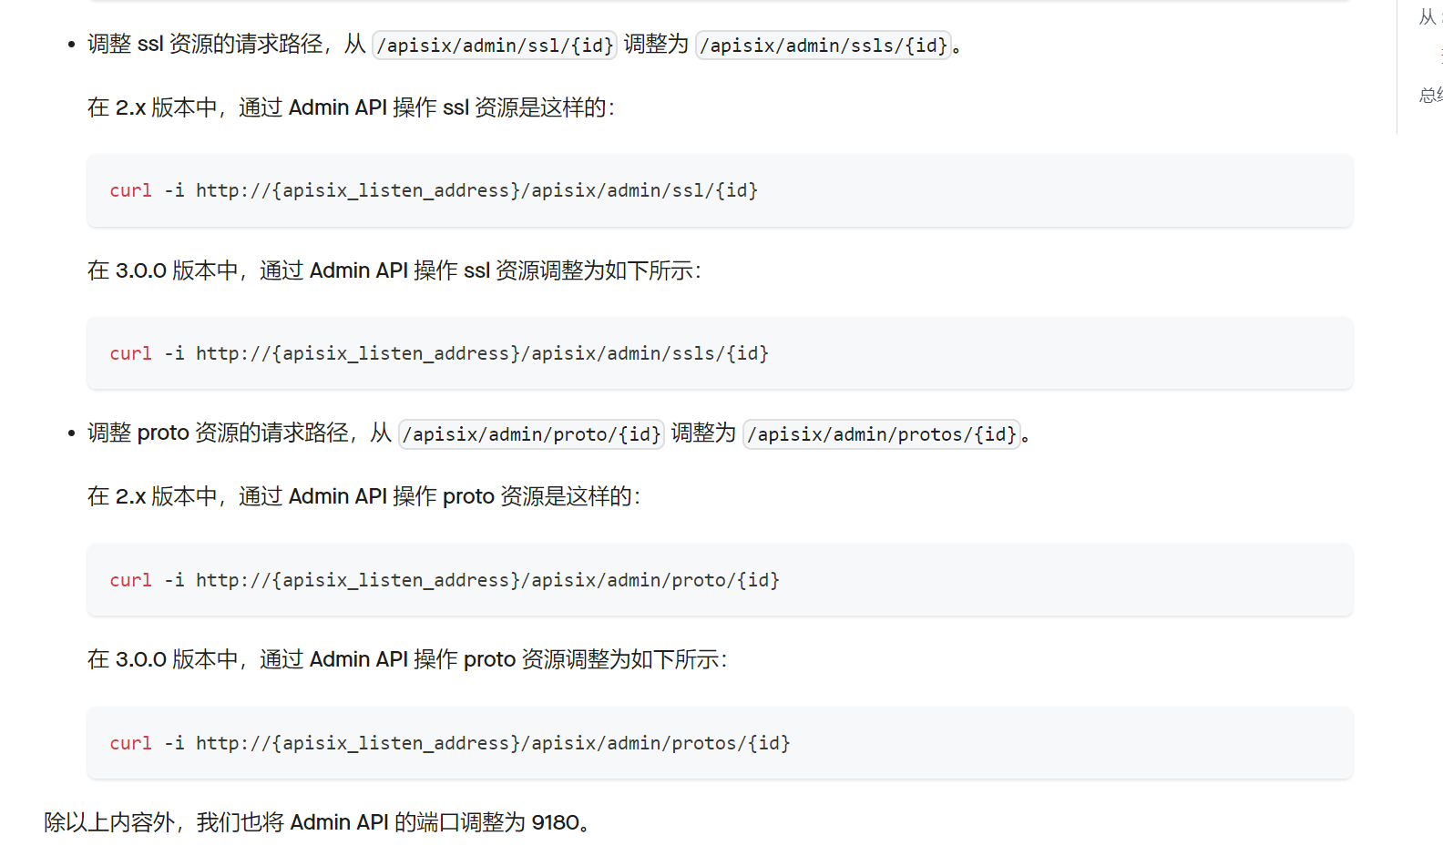1443x866 pixels.
Task: Click inline code /apisix/admin/ssls/{id}
Action: (x=824, y=45)
